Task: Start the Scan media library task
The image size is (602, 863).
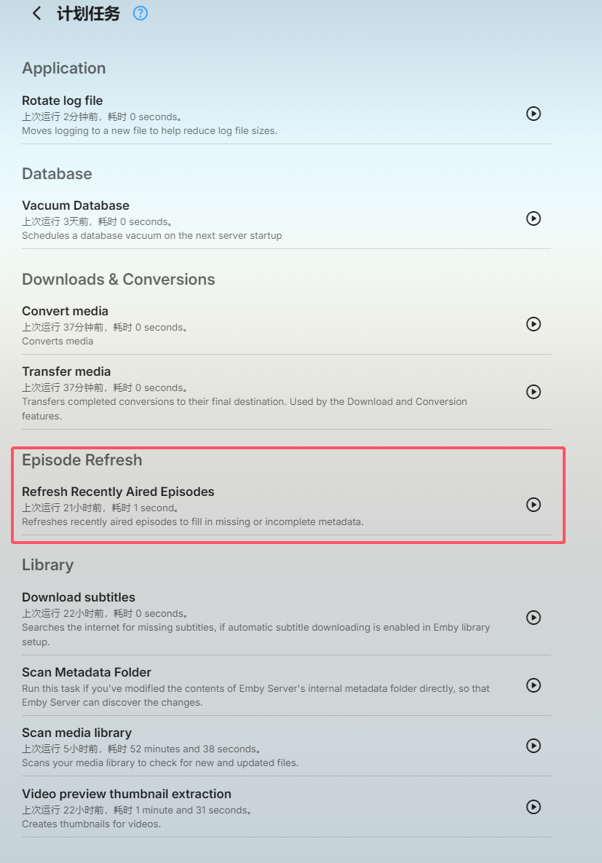Action: coord(534,746)
